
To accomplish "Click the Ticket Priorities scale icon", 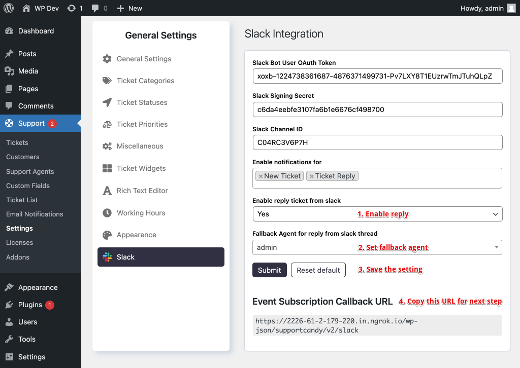I will click(x=107, y=124).
